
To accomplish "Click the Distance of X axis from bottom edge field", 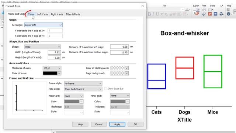I will coord(119,52).
